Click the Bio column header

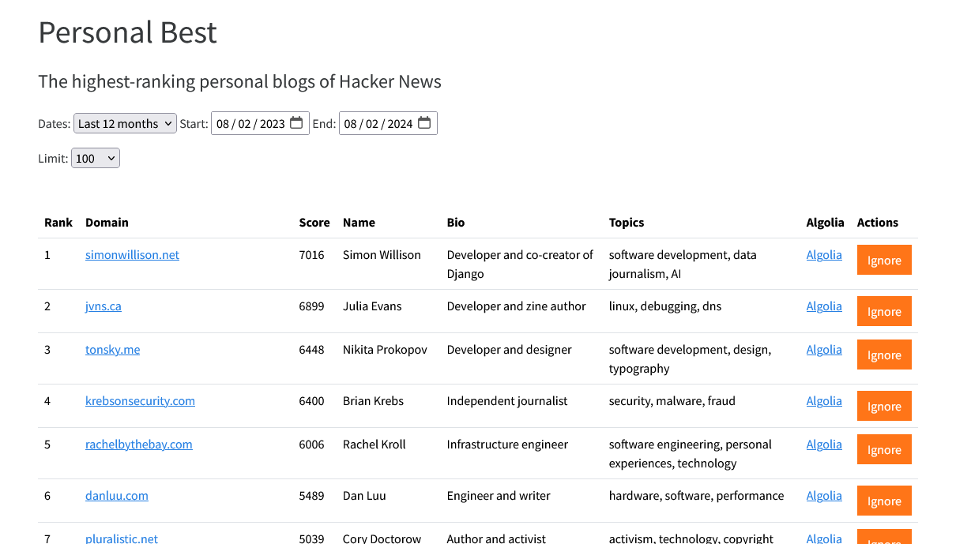pyautogui.click(x=456, y=223)
